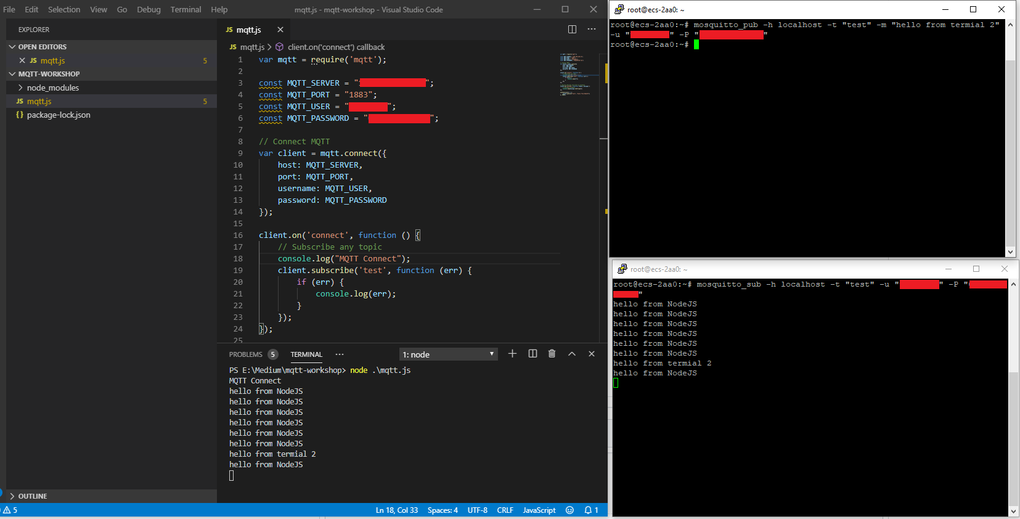Click PuTTY icon of the top terminal window
Viewport: 1020px width, 519px height.
click(619, 9)
